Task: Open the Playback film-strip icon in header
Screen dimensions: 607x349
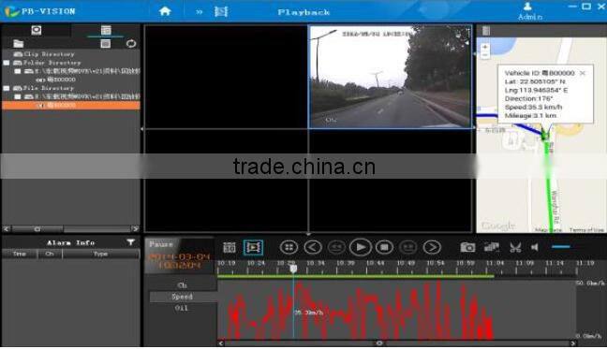Action: pos(221,11)
